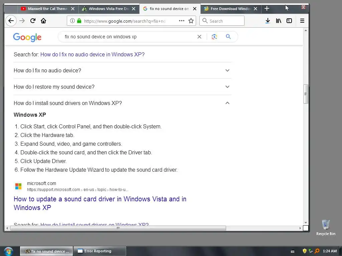Click "Click the Hardware tab." step

(47, 135)
